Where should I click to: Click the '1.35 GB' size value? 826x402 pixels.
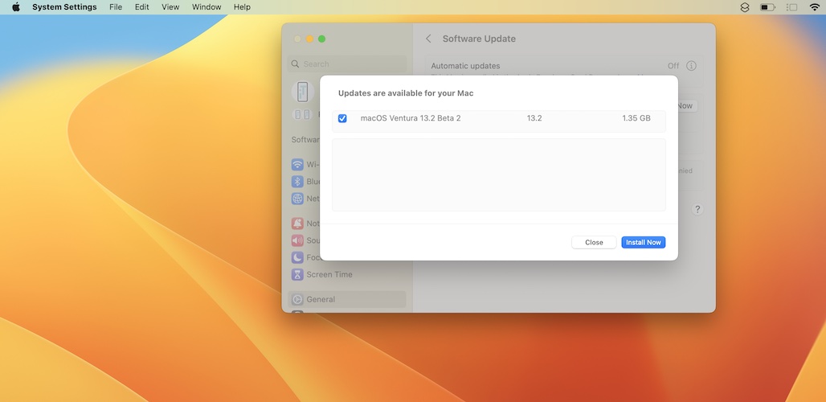click(636, 118)
